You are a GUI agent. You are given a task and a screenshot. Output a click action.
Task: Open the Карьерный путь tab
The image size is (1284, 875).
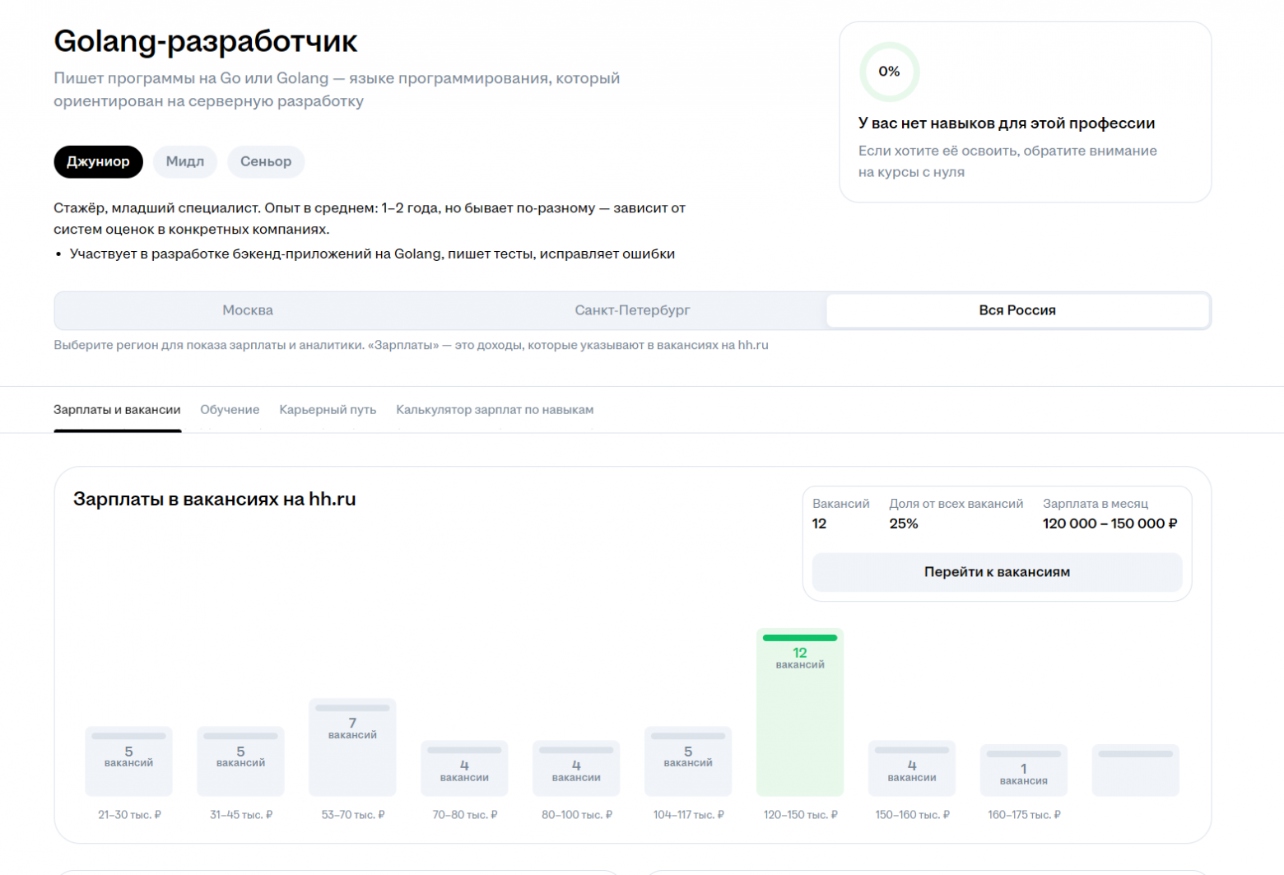point(328,409)
